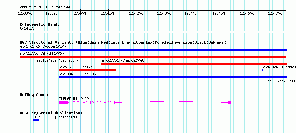Click the 125470k ruler tick
Viewport: 296px width, 133px height.
[275, 13]
